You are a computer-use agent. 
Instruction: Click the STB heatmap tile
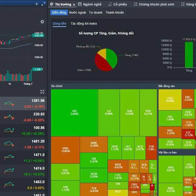[x=151, y=148]
